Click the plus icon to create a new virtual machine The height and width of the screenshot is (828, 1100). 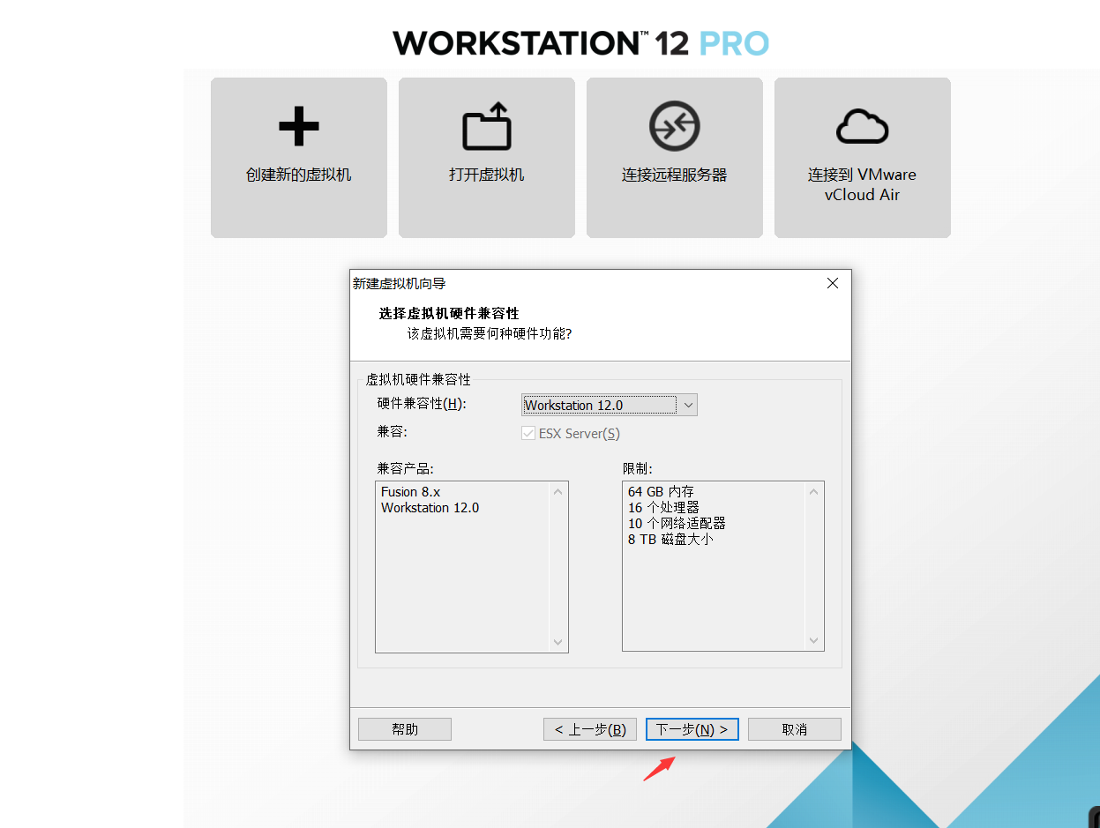(298, 126)
